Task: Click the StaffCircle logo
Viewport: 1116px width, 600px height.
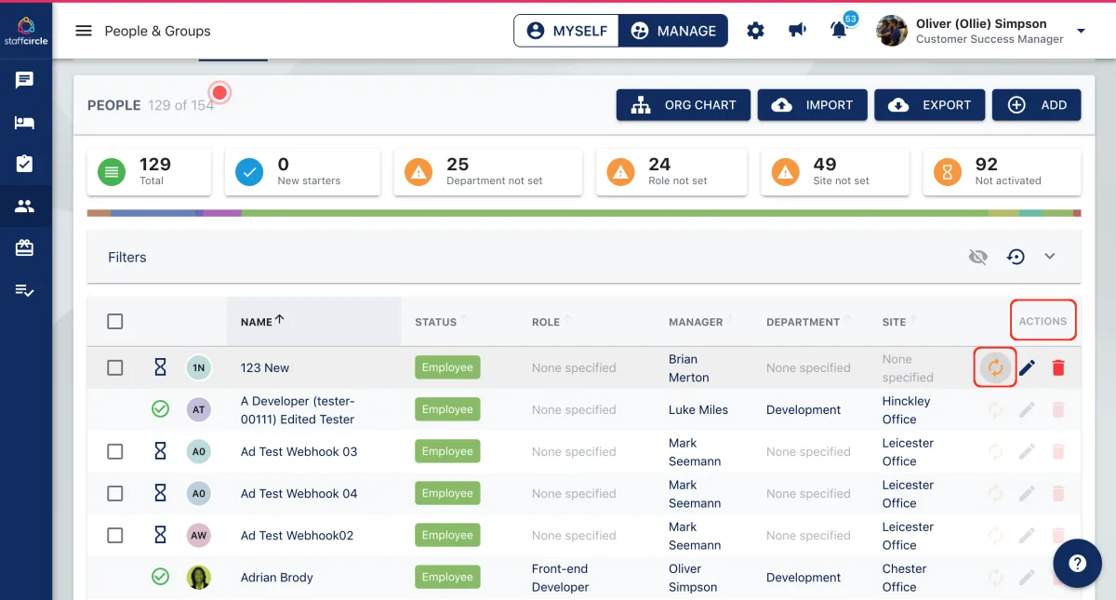Action: (x=25, y=31)
